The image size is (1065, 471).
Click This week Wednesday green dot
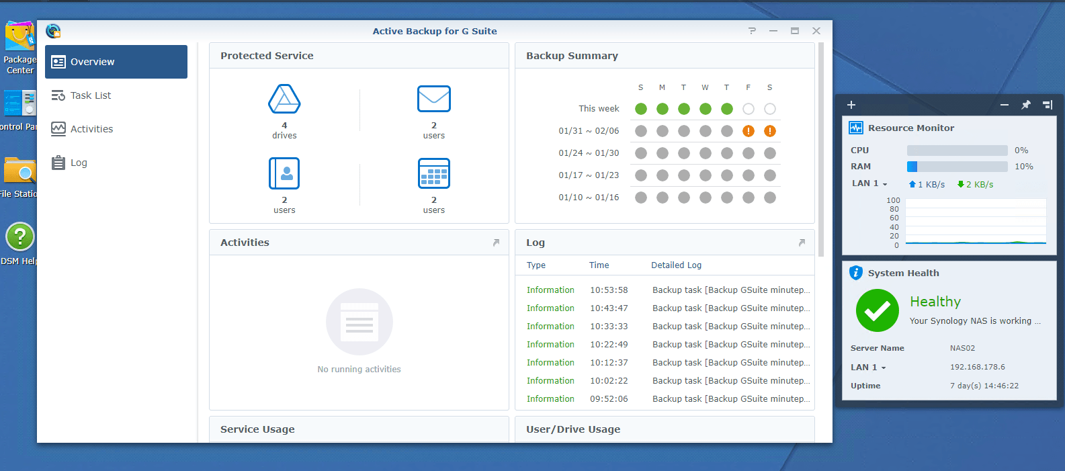tap(706, 109)
